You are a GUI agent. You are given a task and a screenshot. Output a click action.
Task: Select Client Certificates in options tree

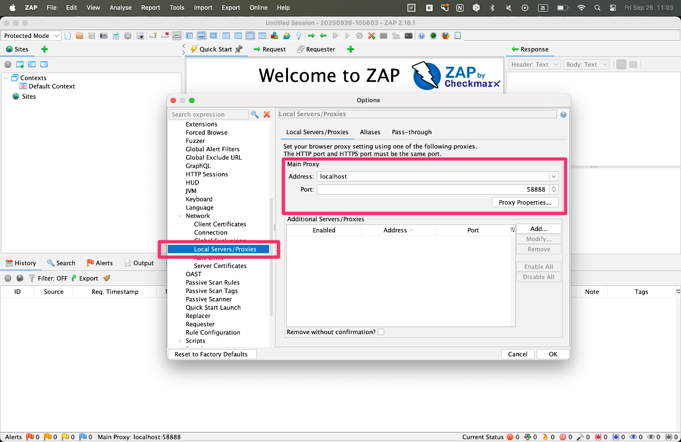(220, 224)
